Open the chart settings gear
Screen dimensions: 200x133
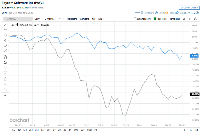click(x=184, y=19)
